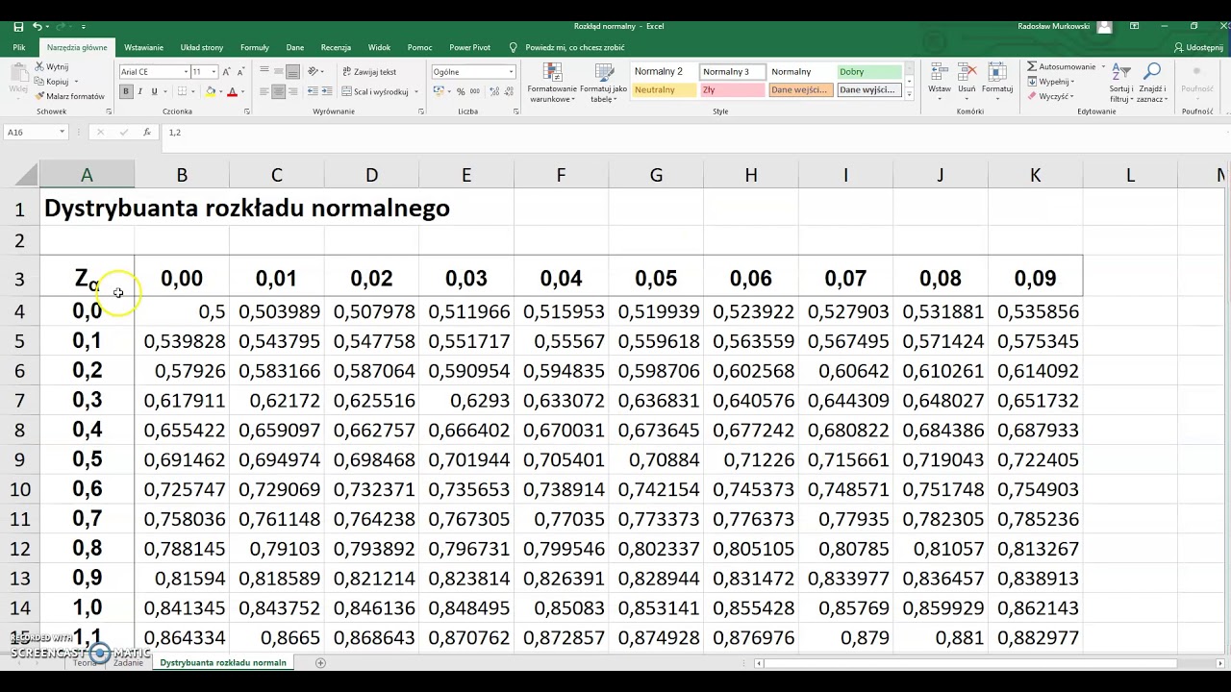Apply percent style (%) format

(x=461, y=91)
